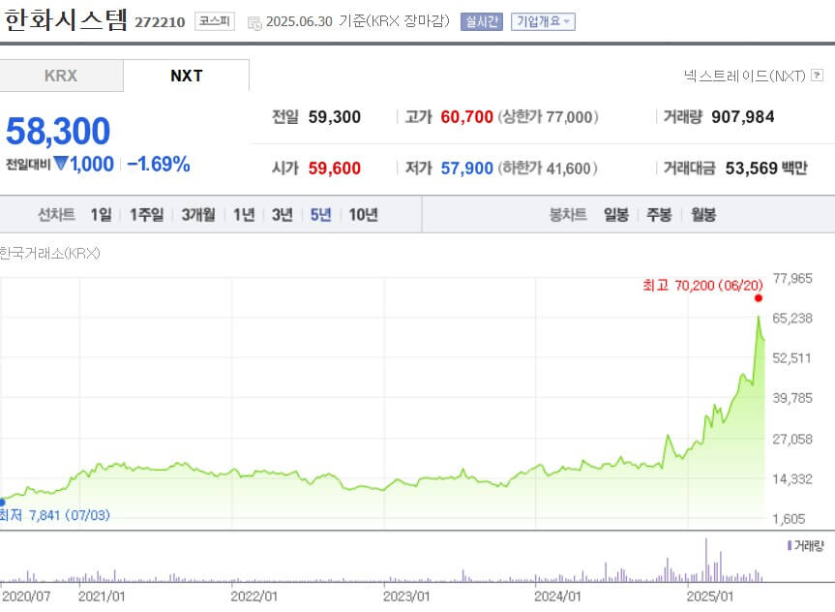835x612 pixels.
Task: Click the 한국거래소(KRX) chart caption
Action: 49,253
